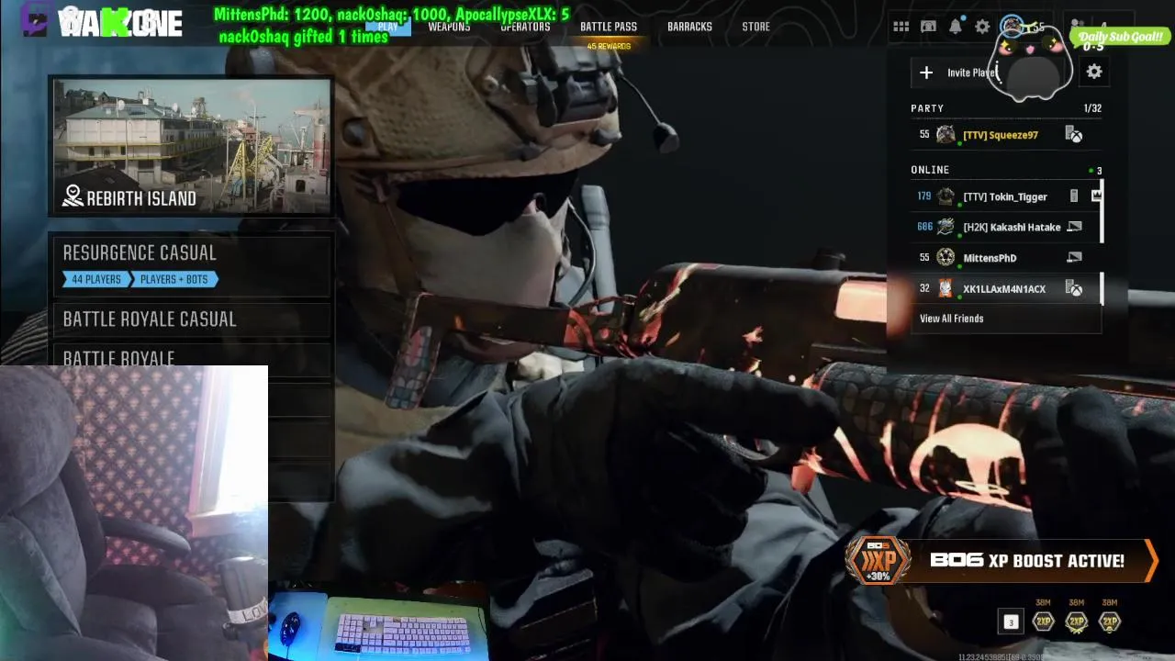Click the platform icon beside MittensPhD

click(1074, 258)
